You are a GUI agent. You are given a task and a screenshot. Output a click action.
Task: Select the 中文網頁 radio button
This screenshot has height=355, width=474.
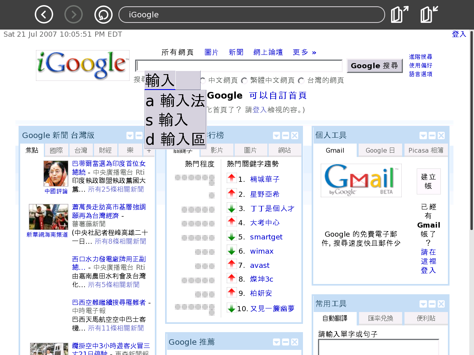tap(203, 81)
